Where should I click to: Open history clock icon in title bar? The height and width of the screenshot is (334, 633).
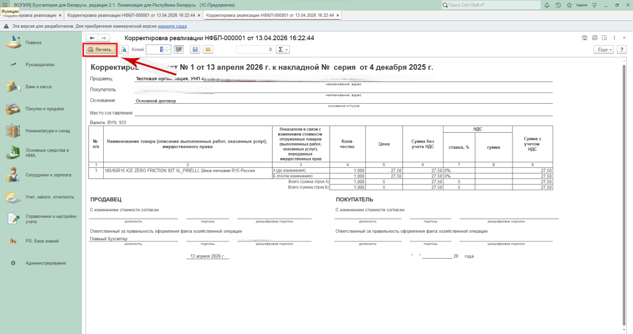559,5
